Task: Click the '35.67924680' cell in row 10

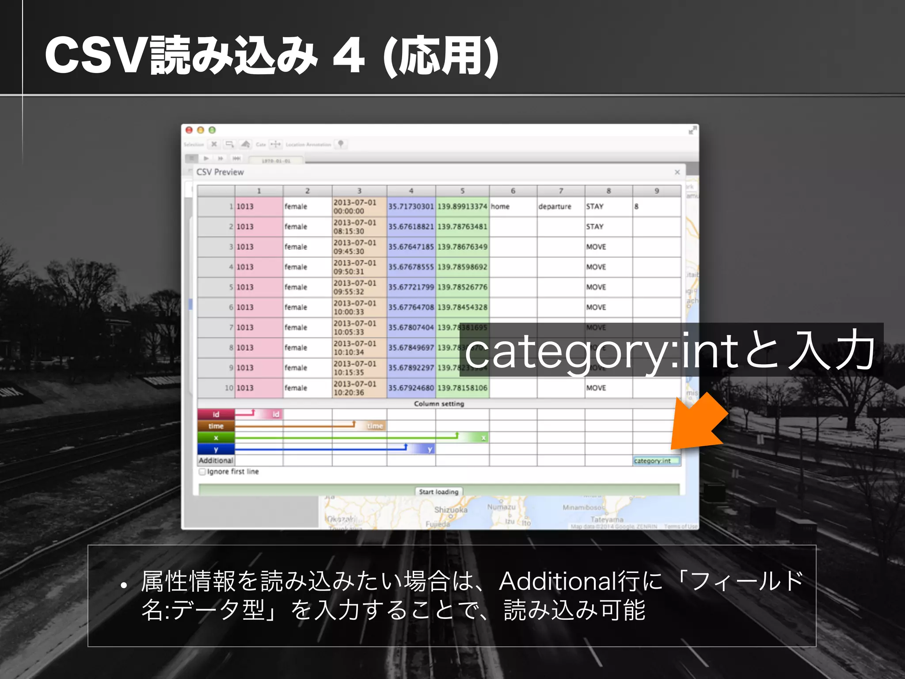Action: [411, 388]
